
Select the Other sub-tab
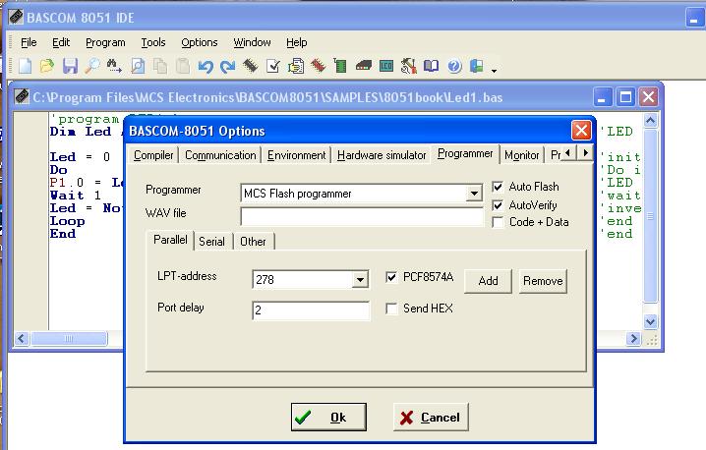pyautogui.click(x=253, y=242)
